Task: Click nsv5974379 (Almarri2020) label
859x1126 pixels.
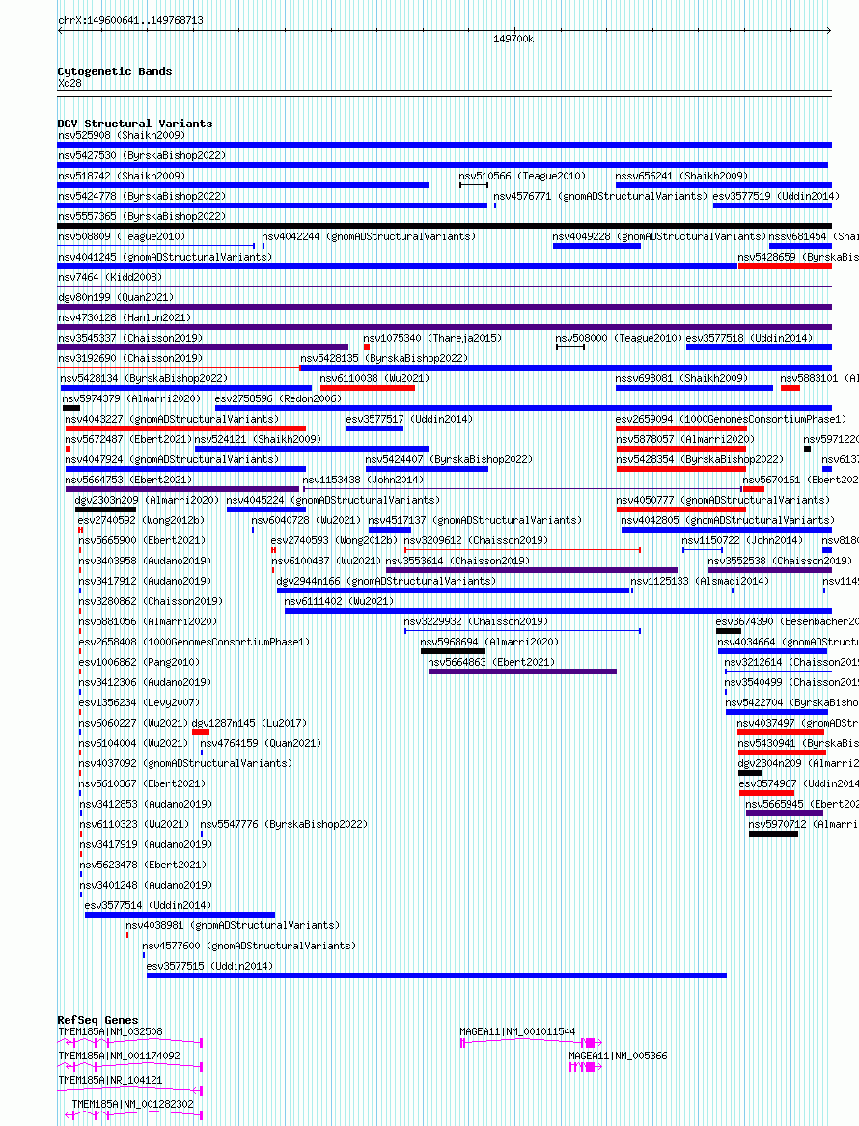Action: point(131,398)
